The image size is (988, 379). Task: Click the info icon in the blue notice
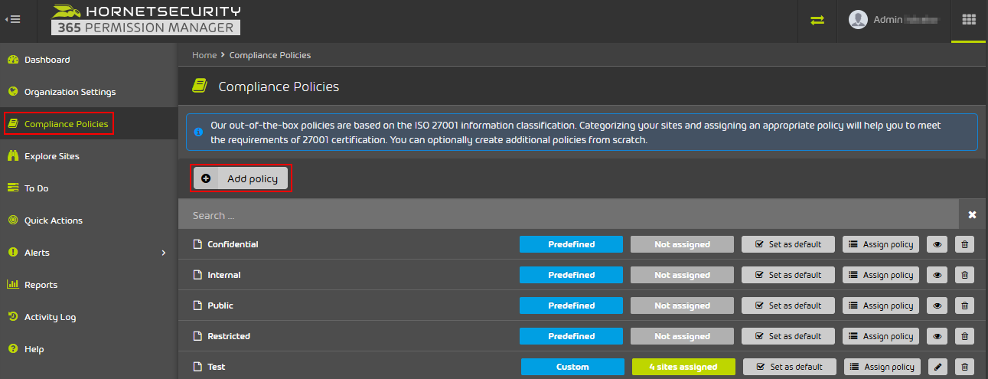pos(198,132)
